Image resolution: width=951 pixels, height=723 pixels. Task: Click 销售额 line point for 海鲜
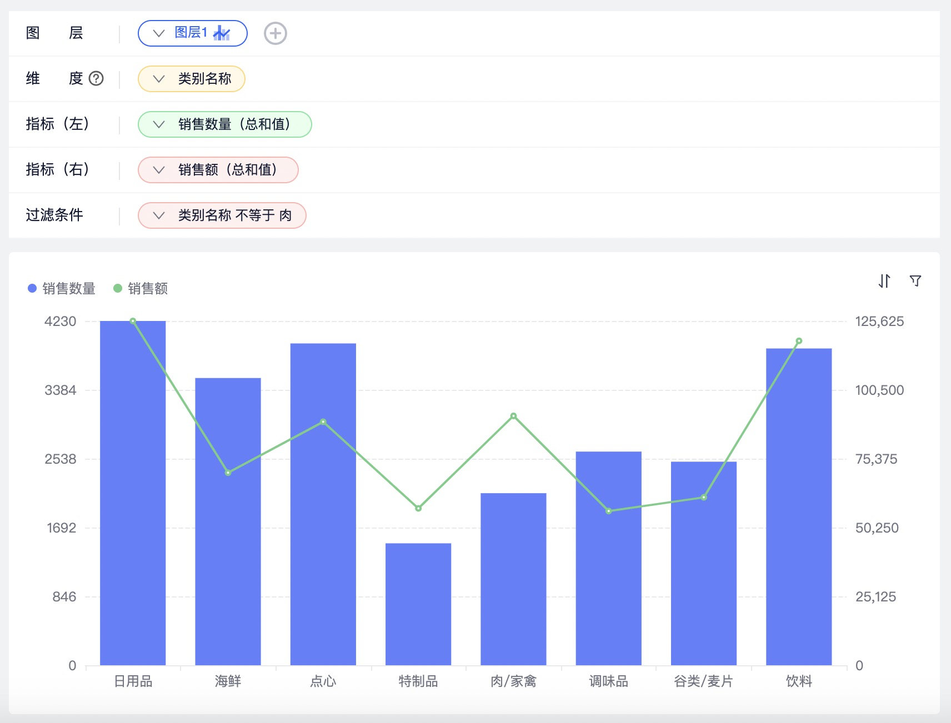coord(228,473)
